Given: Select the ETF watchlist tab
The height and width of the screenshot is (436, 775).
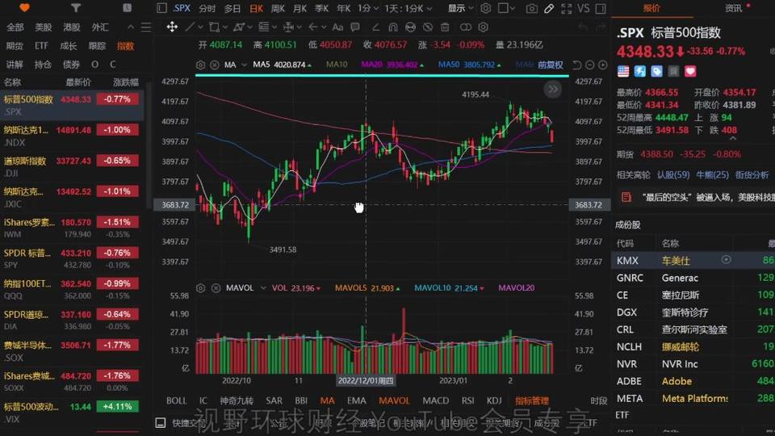Looking at the screenshot, I should click(41, 46).
